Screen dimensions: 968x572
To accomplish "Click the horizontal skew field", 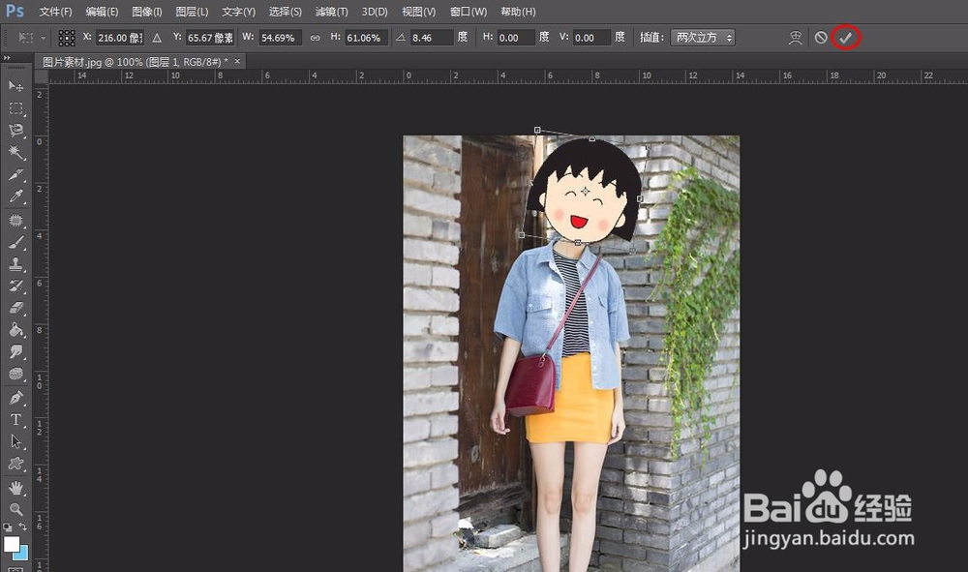I will (x=516, y=38).
